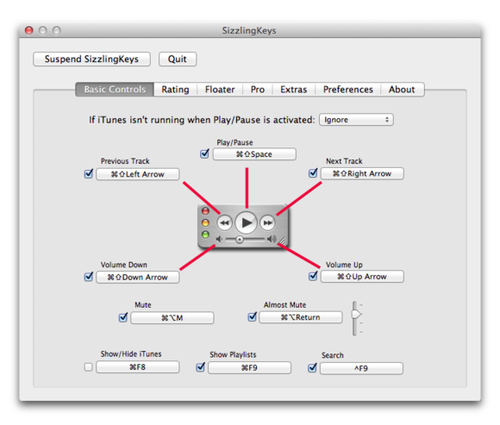Edit the Volume Up shortcut field
The image size is (500, 425).
point(362,277)
